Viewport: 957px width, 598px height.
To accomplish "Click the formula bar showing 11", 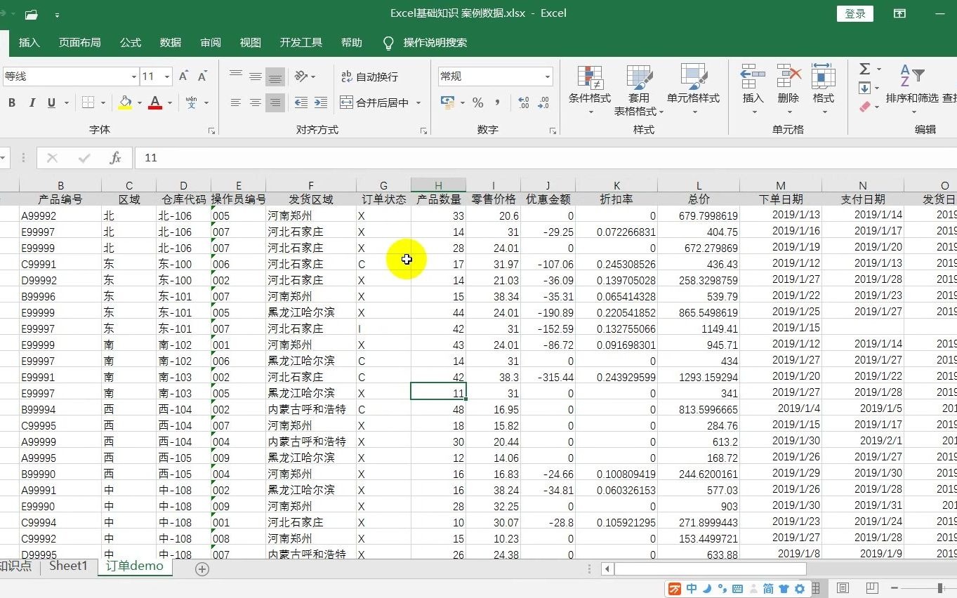I will tap(548, 158).
